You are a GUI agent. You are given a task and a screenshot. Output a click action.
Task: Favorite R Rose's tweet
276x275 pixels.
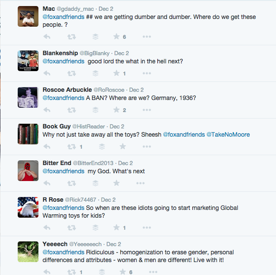pos(116,228)
